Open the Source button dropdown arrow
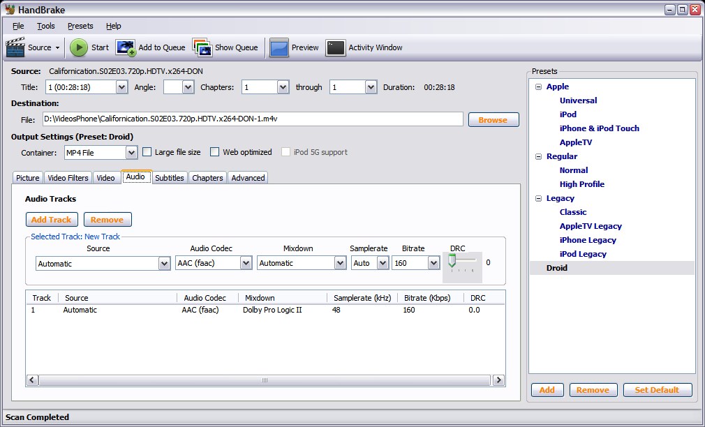705x427 pixels. [x=57, y=47]
